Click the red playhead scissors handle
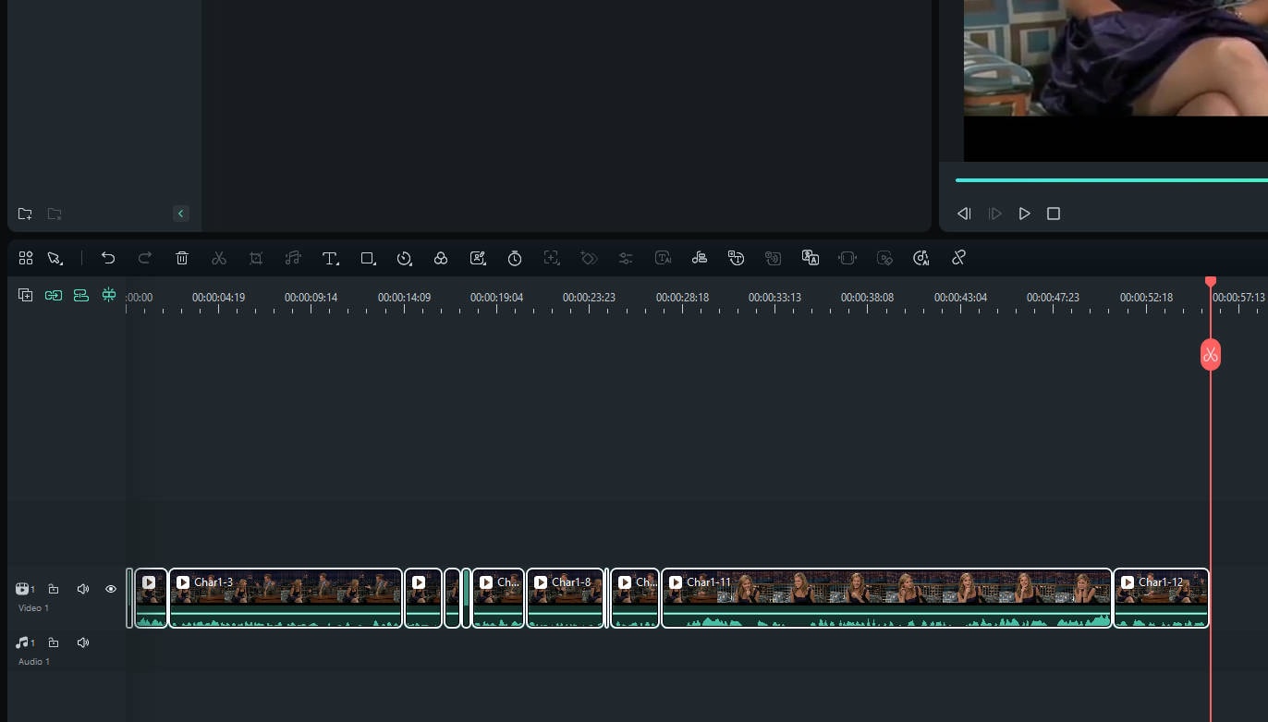1268x722 pixels. [1211, 355]
